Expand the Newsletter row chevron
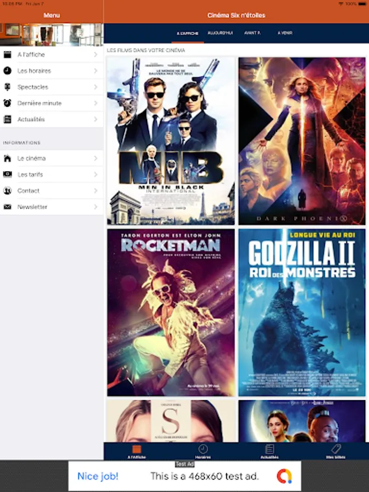This screenshot has width=369, height=492. 96,207
